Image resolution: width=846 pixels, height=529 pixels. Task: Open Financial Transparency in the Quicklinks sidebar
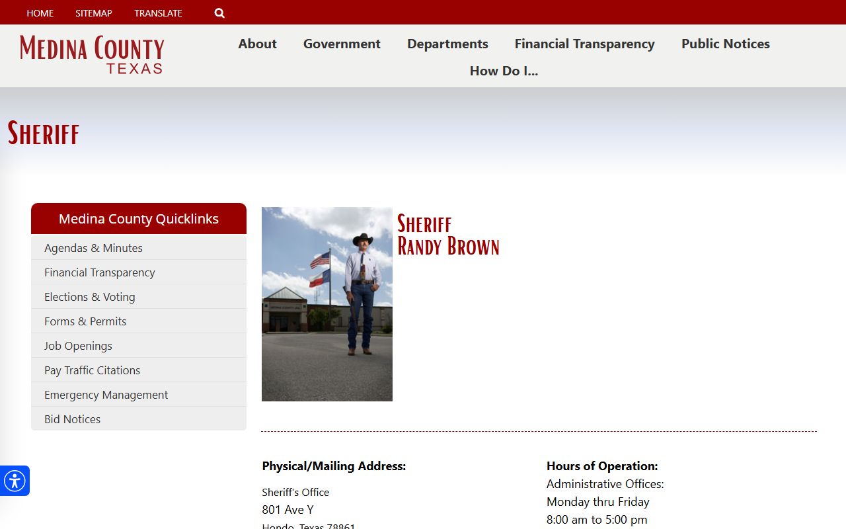coord(99,272)
